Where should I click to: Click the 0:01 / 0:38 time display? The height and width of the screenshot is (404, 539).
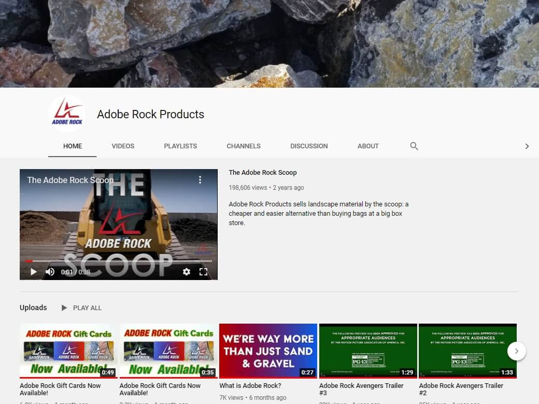76,272
